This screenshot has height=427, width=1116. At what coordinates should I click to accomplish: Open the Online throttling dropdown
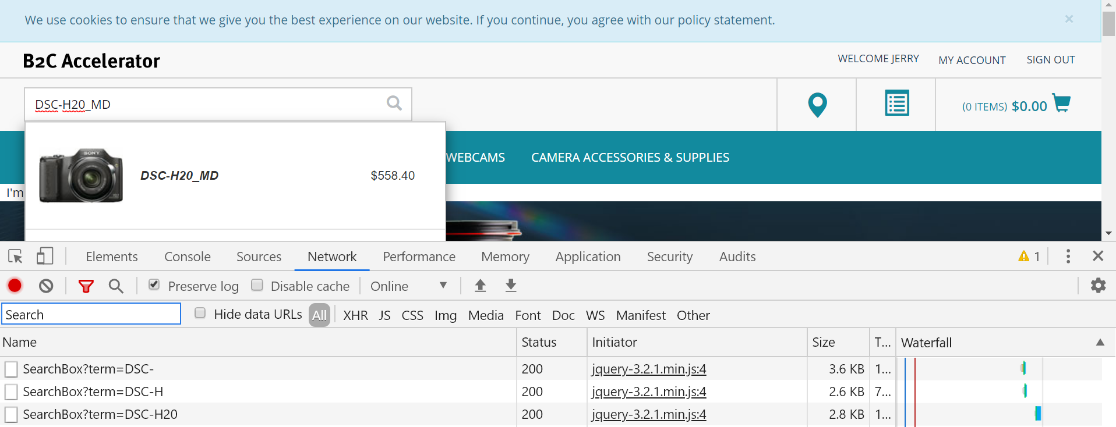tap(409, 286)
